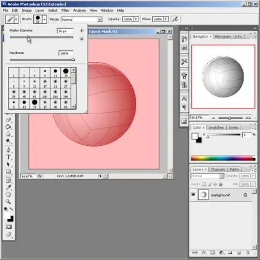Click the Master Diameter slider track
This screenshot has width=260, height=260.
click(x=42, y=37)
